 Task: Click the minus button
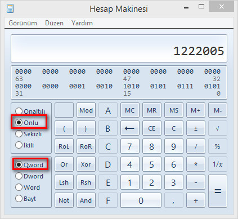pos(196,182)
